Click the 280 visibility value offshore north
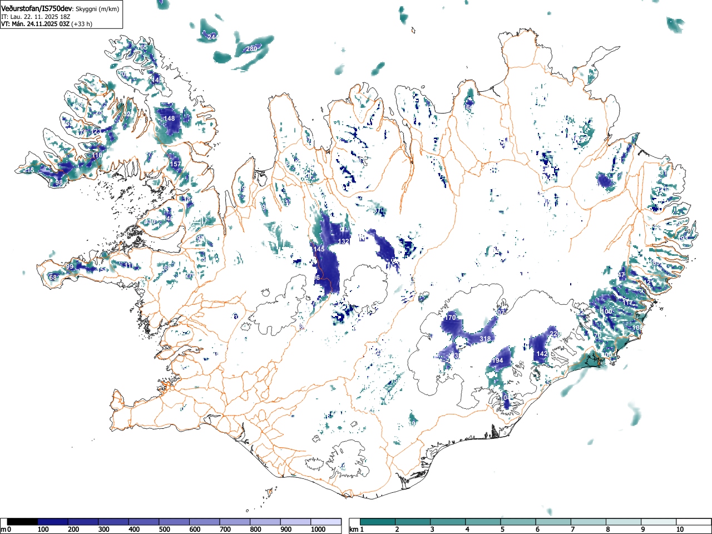Image resolution: width=712 pixels, height=534 pixels. (x=251, y=49)
